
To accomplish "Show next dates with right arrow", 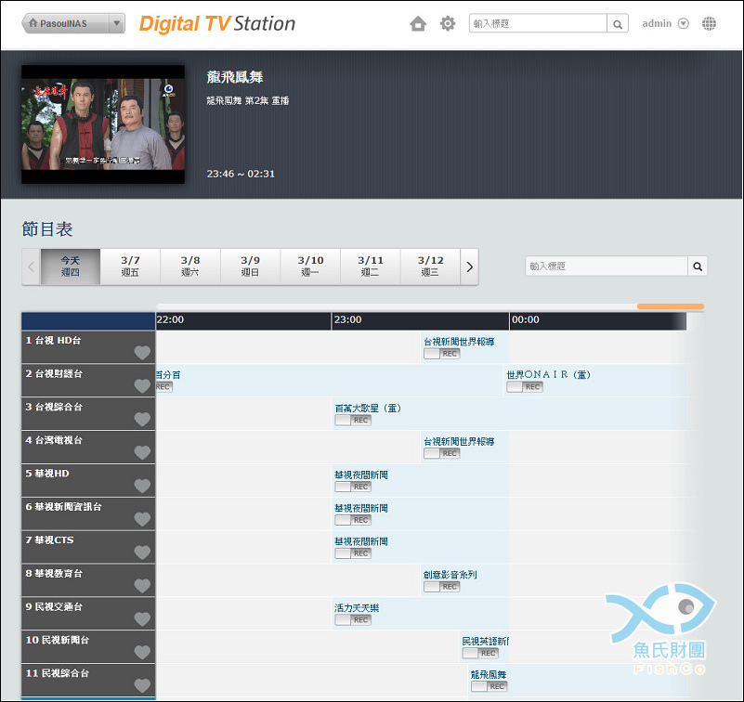I will pyautogui.click(x=469, y=266).
